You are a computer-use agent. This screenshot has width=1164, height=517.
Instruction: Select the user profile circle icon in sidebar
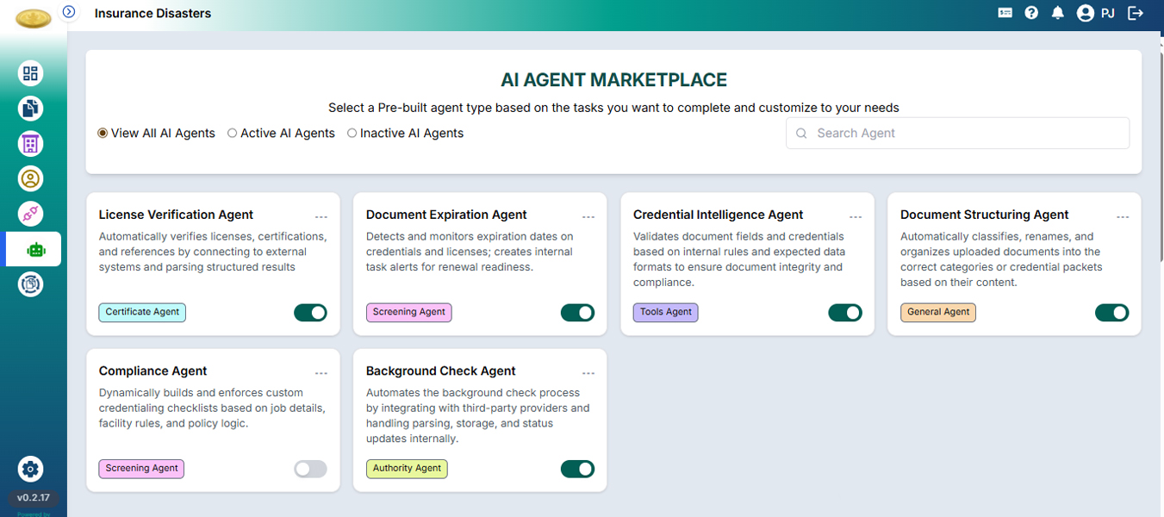click(30, 178)
